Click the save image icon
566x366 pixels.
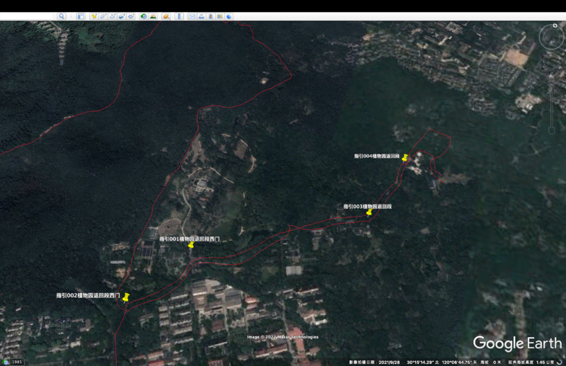click(211, 16)
